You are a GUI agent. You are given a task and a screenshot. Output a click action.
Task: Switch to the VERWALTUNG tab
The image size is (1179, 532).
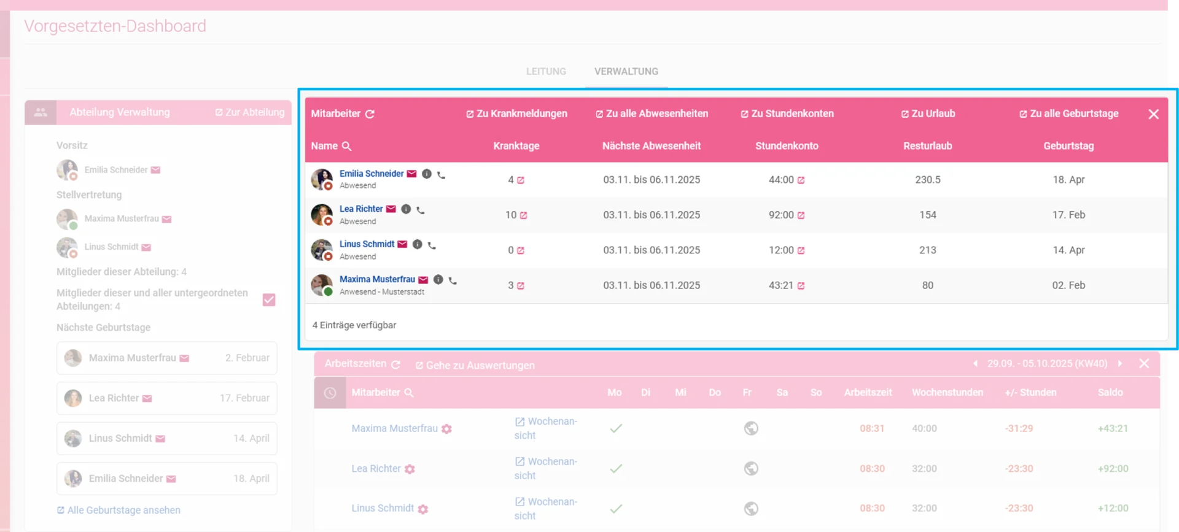click(x=626, y=71)
